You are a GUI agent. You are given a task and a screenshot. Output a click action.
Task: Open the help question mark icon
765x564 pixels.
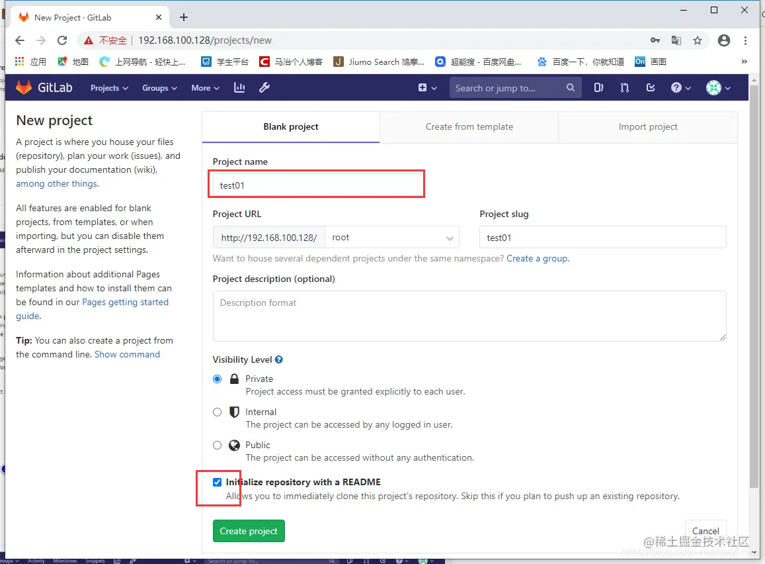(676, 88)
